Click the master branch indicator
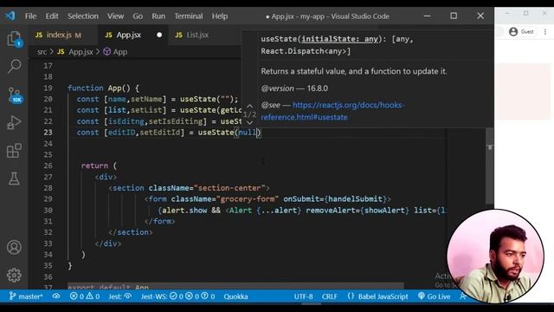 click(26, 296)
